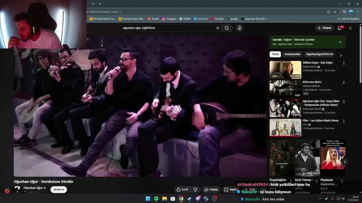Open the Playback kapanınca short video

coord(333,158)
